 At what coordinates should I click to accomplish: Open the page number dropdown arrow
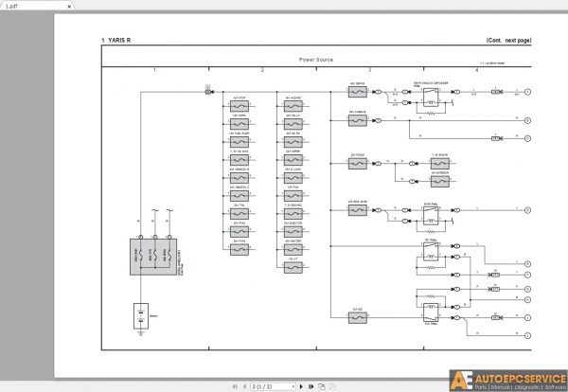[293, 386]
